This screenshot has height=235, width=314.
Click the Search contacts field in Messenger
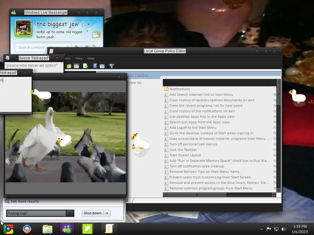click(x=43, y=47)
